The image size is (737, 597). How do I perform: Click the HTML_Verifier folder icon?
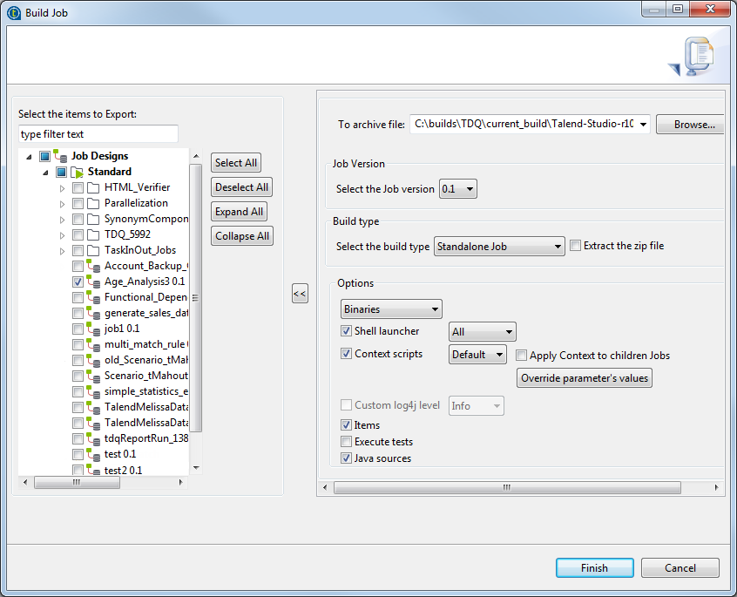point(93,187)
